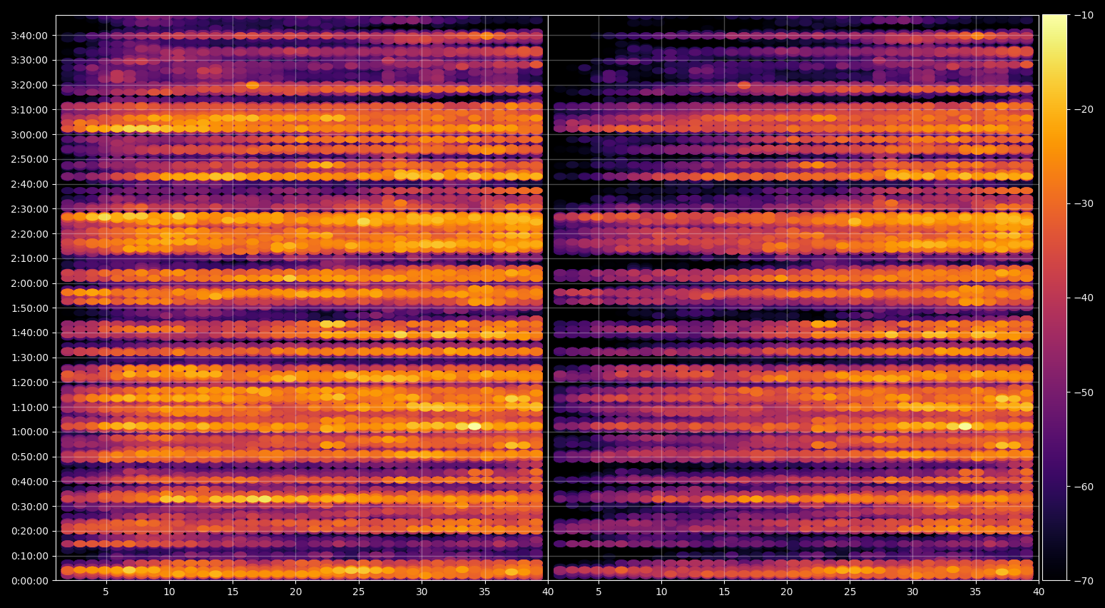1105x608 pixels.
Task: Click the −10 colorbar tick label
Action: 1084,15
